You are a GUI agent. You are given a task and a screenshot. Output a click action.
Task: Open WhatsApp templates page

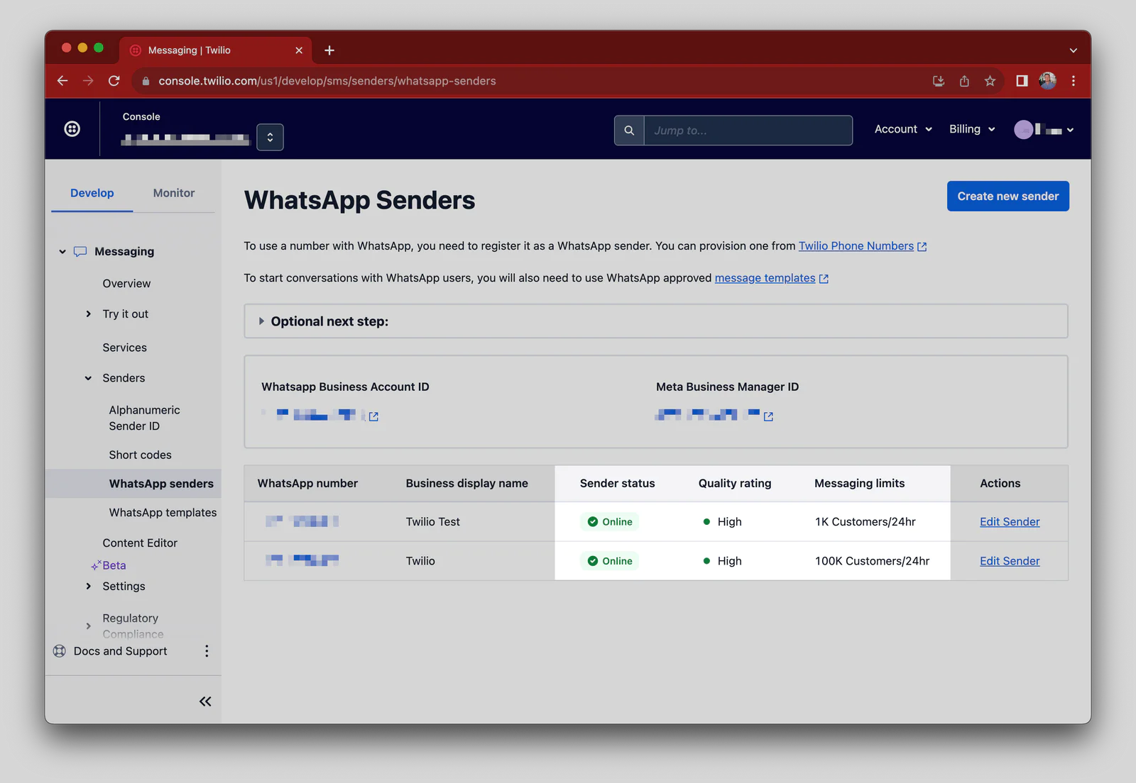[x=163, y=513]
